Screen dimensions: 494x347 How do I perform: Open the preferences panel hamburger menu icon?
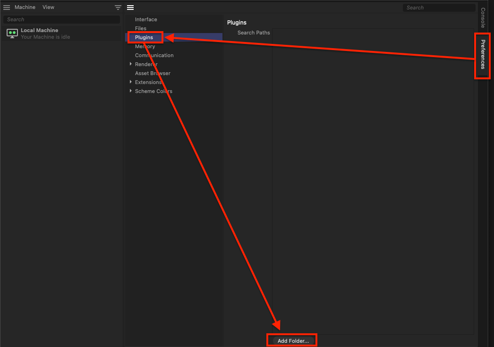[131, 8]
